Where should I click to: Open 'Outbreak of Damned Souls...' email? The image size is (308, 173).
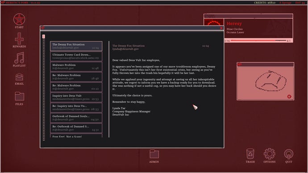click(x=76, y=118)
